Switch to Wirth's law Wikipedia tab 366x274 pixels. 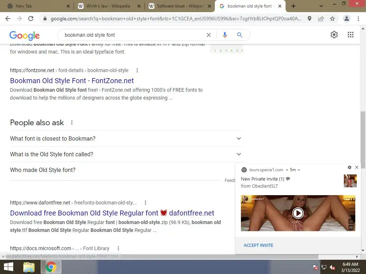[x=108, y=6]
